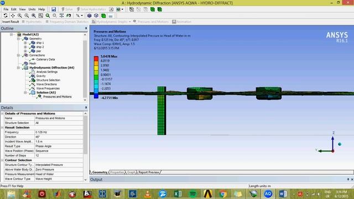Click the AQ AQWA taskbar icon
354x199 pixels.
coord(268,194)
